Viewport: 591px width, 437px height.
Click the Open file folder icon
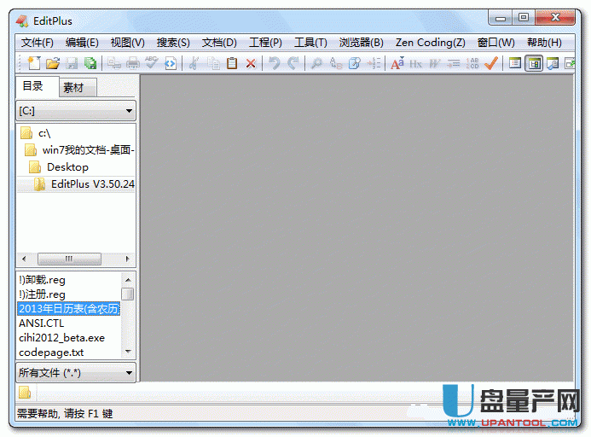click(53, 63)
